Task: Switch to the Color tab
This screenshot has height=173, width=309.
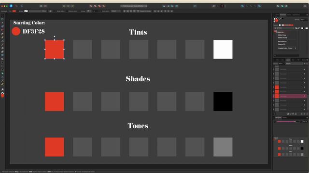Action: (277, 15)
